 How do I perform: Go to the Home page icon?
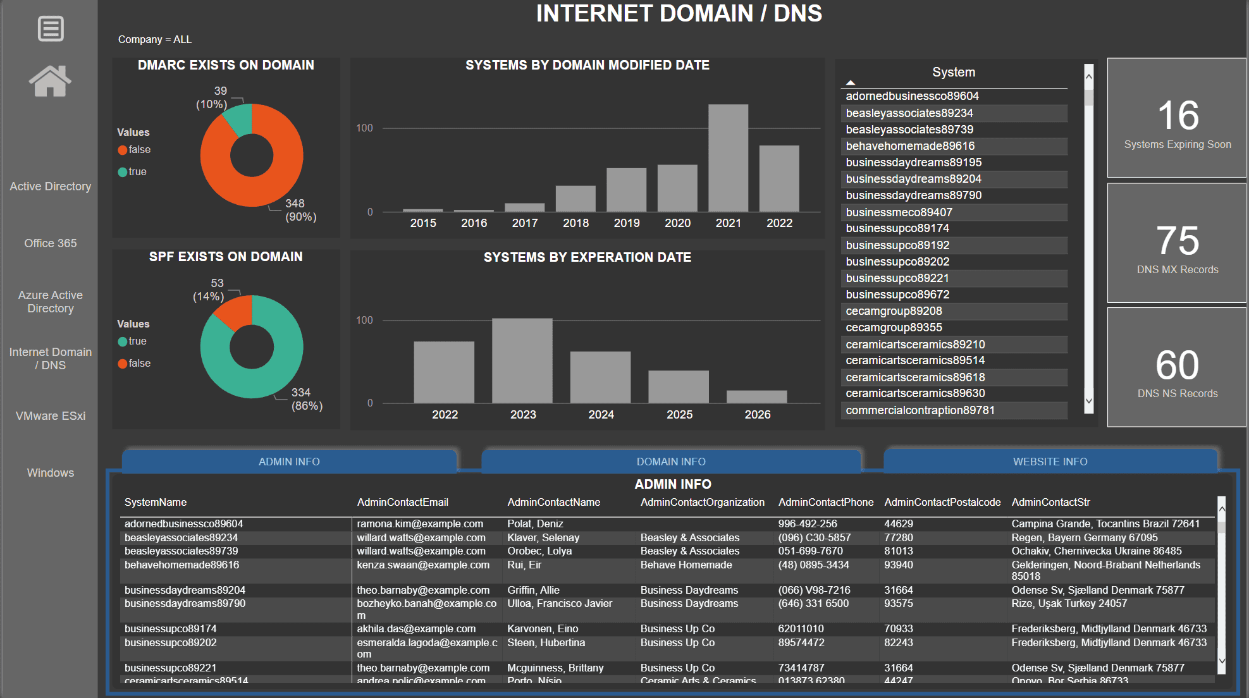(x=50, y=81)
